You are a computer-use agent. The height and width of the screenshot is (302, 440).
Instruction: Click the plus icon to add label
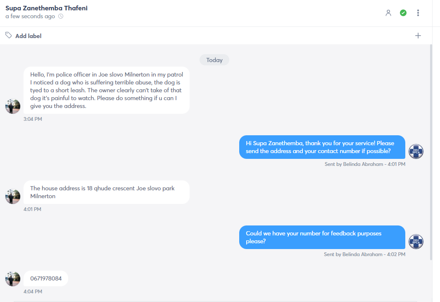point(418,36)
